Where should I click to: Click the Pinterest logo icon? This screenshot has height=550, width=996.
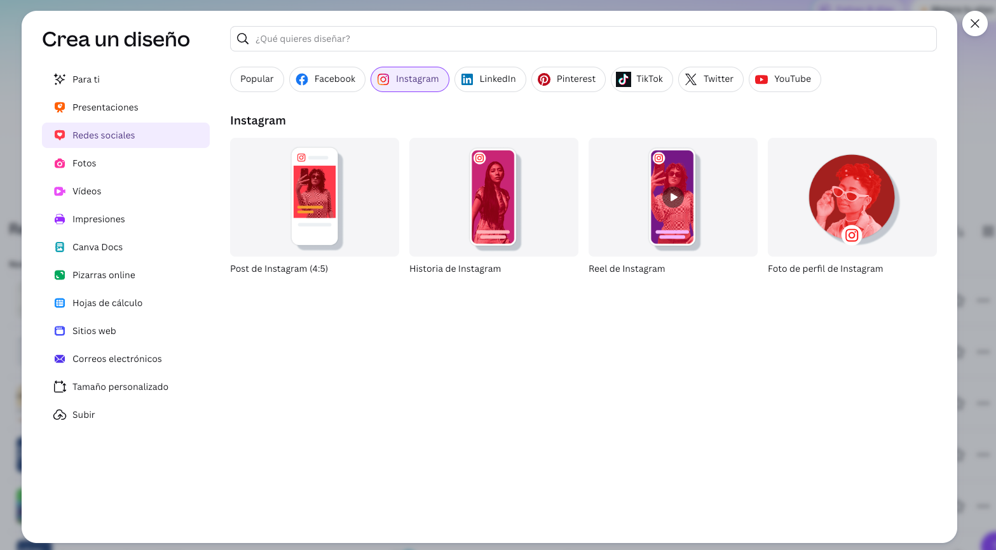pos(544,79)
